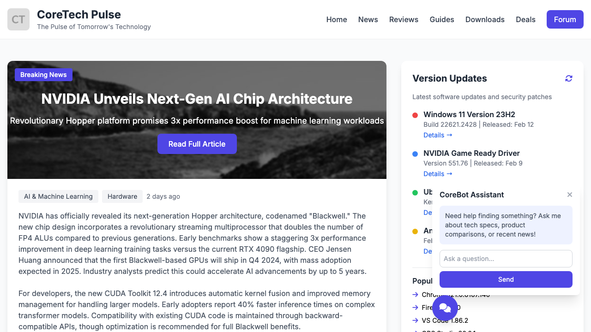591x332 pixels.
Task: Click the green status dot in updates
Action: (415, 192)
